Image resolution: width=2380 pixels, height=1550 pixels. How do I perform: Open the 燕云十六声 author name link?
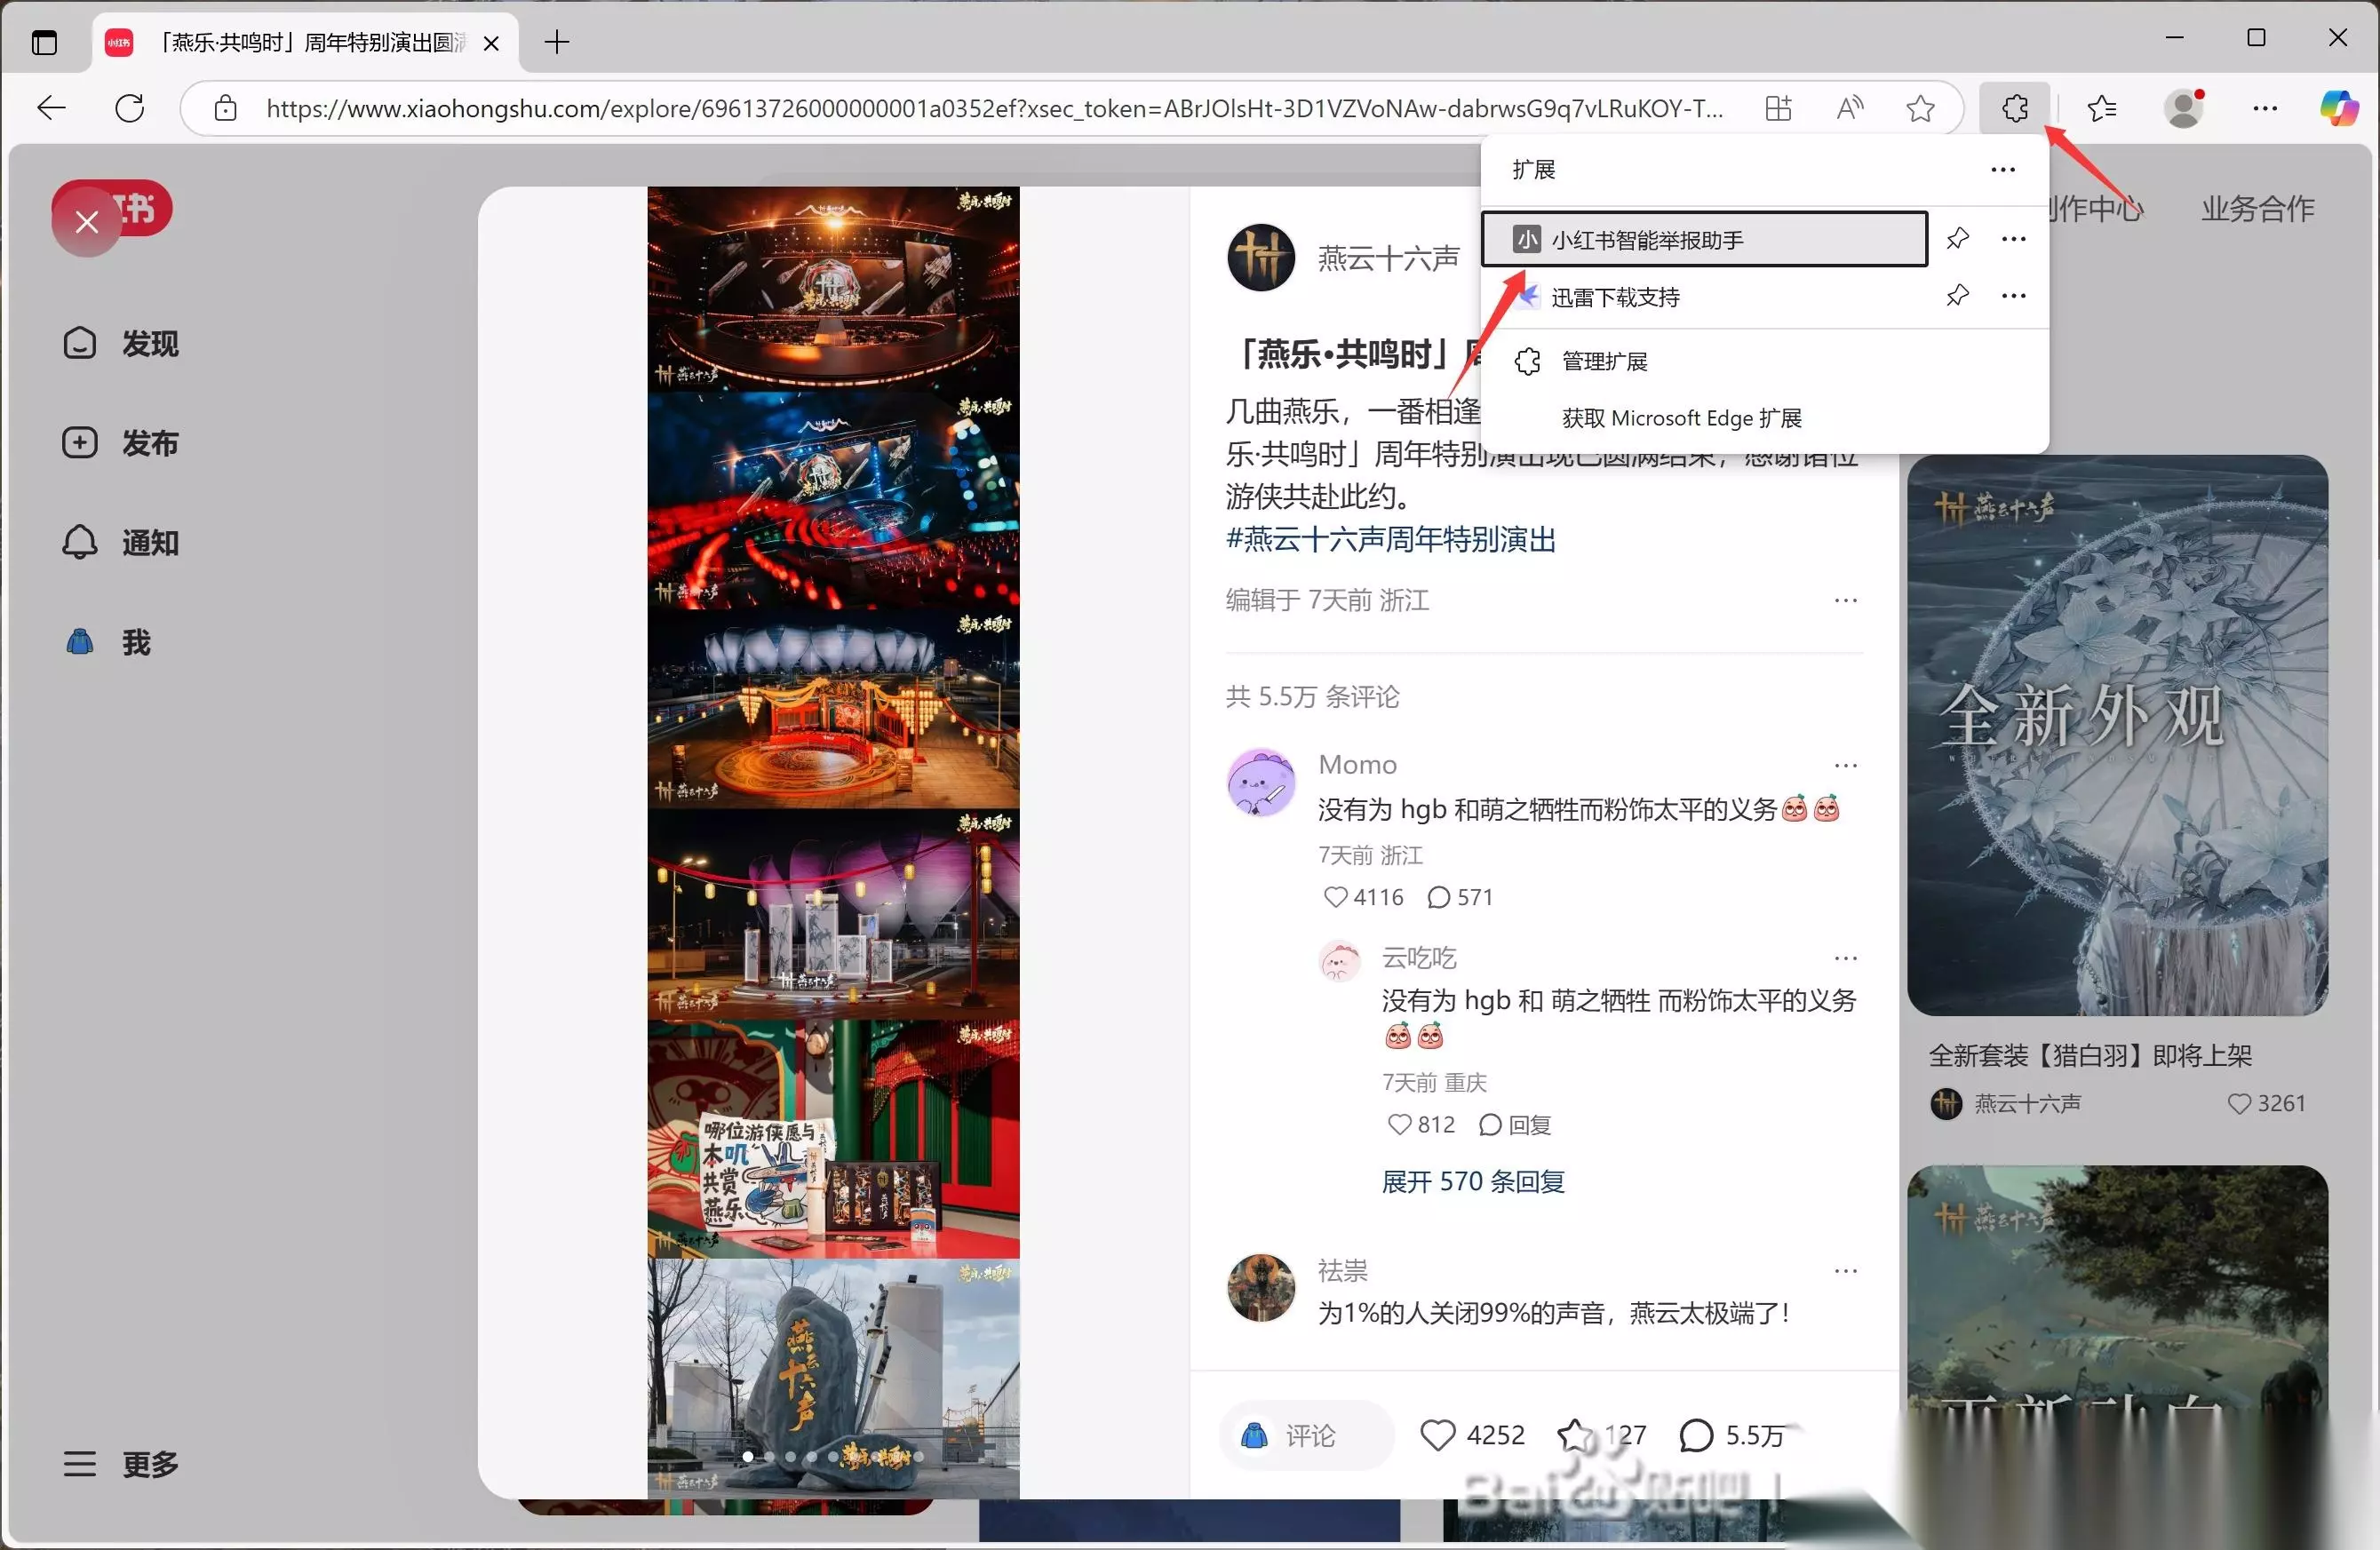coord(1388,258)
